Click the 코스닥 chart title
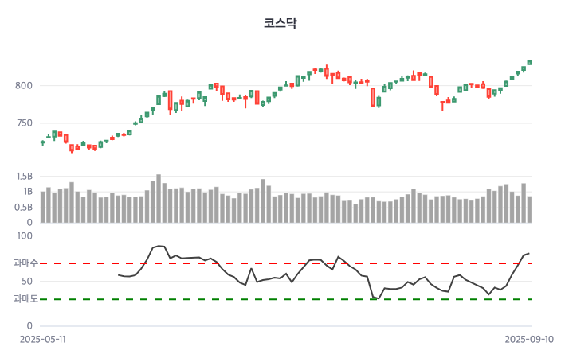Viewport: 561px width, 358px height. pyautogui.click(x=280, y=23)
